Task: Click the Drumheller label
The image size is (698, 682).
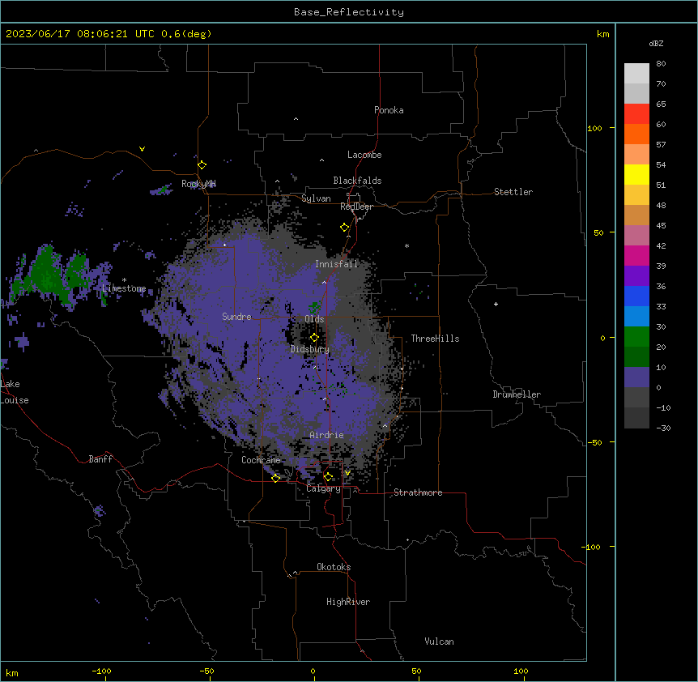Action: [x=517, y=394]
